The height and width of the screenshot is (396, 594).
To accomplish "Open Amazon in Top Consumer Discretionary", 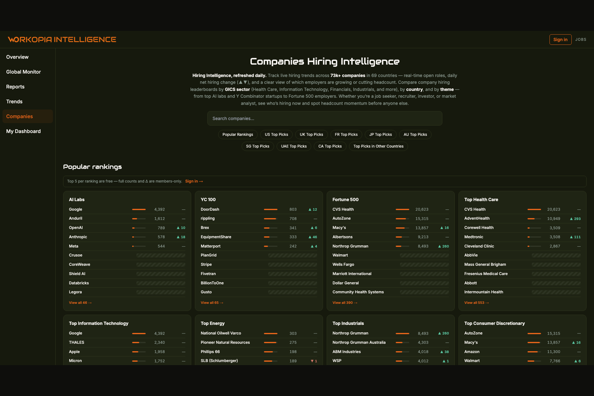I will 523,352.
